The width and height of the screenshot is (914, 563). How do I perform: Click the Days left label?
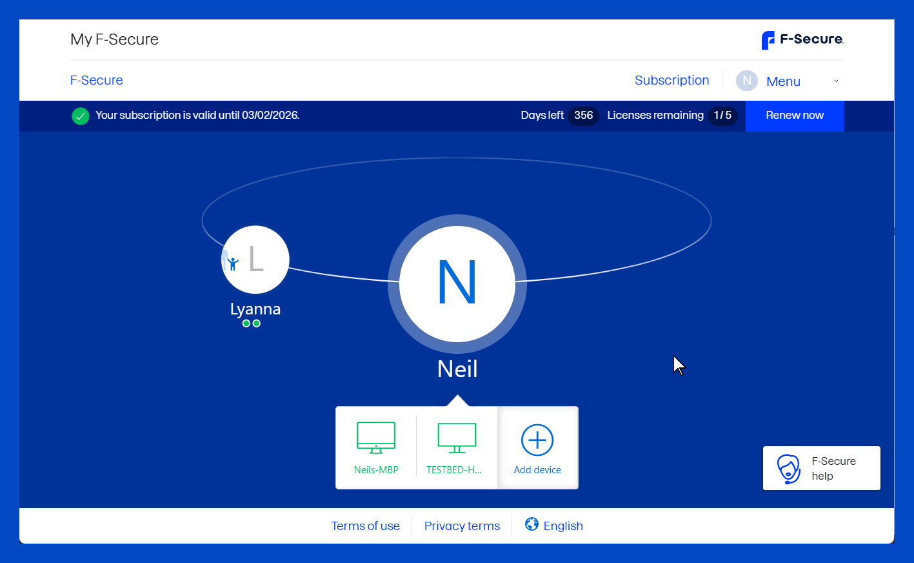coord(542,116)
